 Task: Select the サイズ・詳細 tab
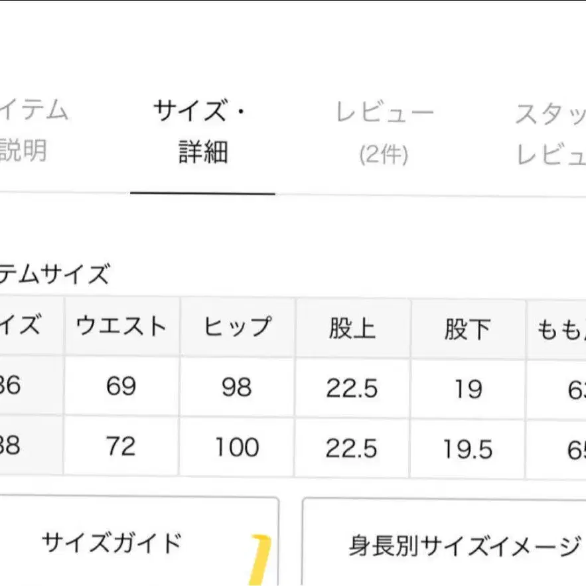tap(202, 131)
